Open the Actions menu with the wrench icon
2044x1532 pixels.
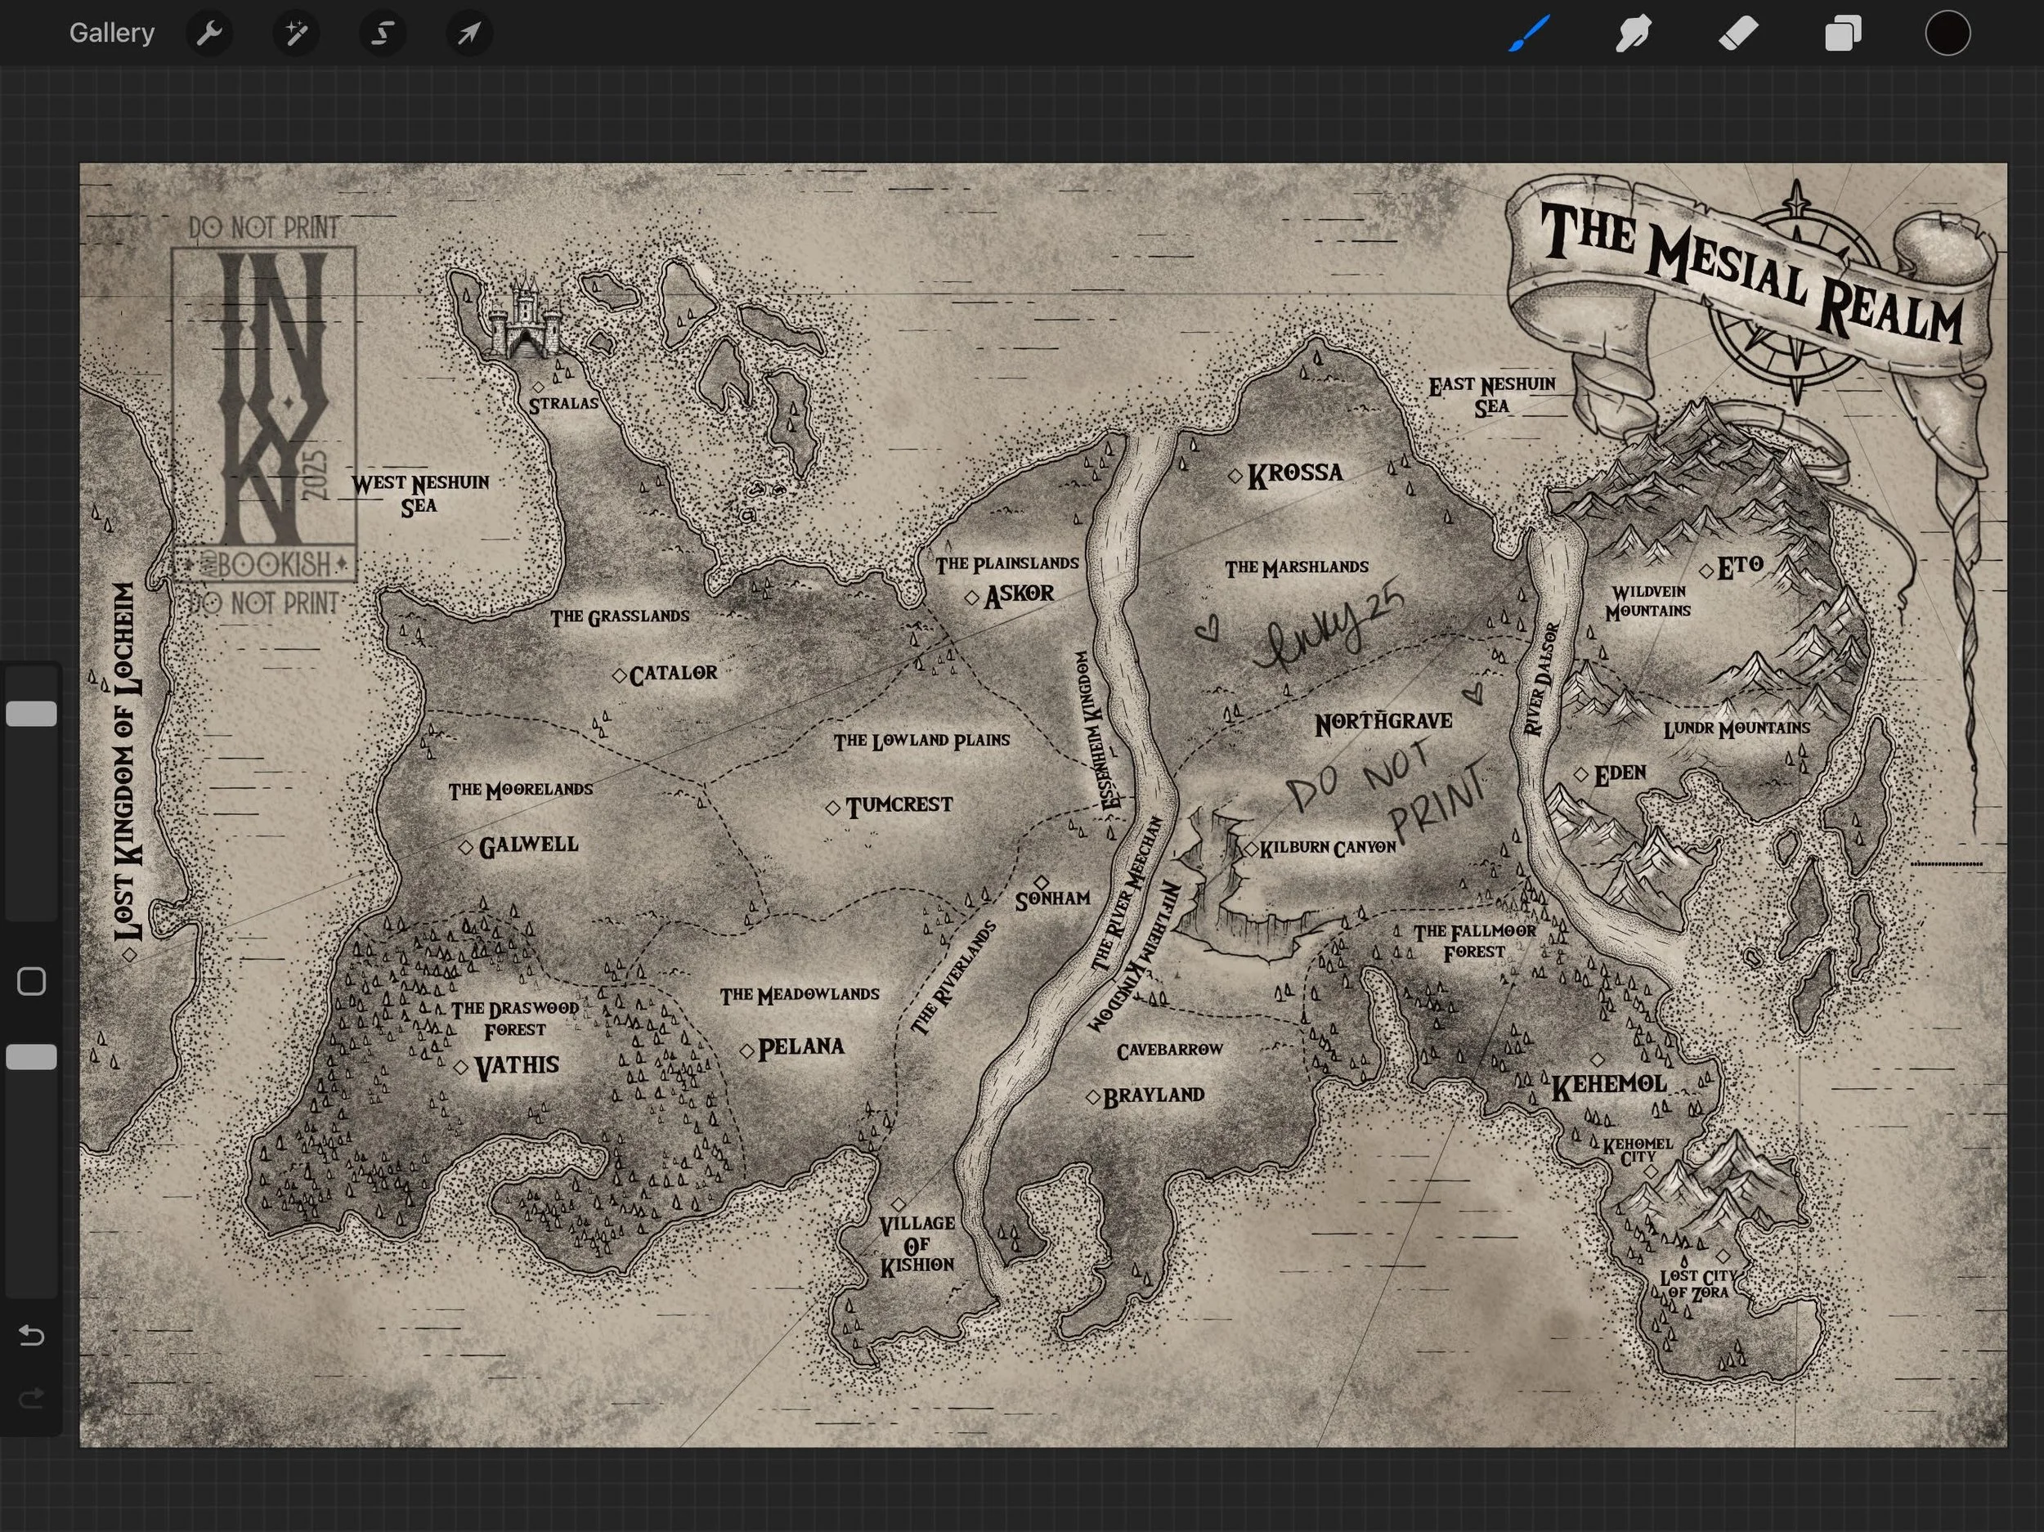point(210,33)
